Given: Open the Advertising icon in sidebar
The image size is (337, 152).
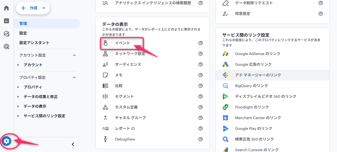Looking at the screenshot, I should (6, 47).
